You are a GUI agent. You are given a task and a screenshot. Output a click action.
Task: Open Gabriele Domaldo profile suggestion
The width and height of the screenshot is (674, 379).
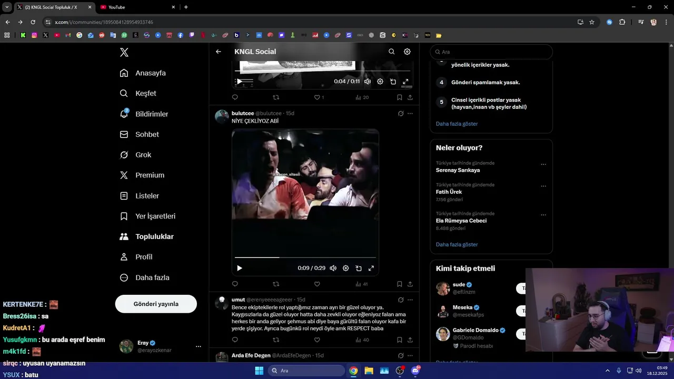pyautogui.click(x=475, y=331)
